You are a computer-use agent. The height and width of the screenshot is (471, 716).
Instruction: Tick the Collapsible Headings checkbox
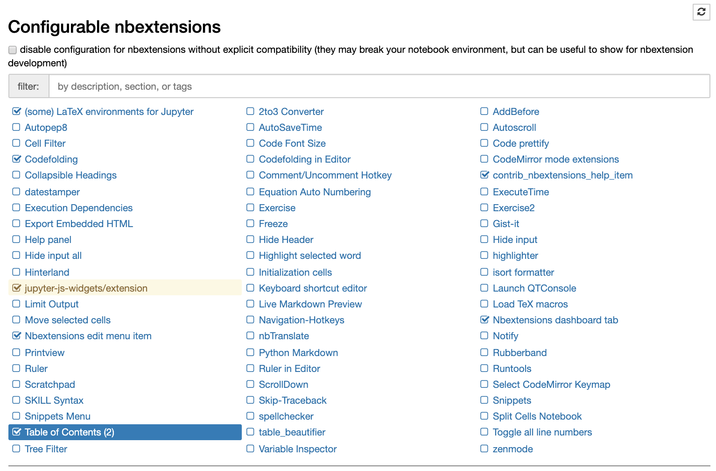(16, 175)
